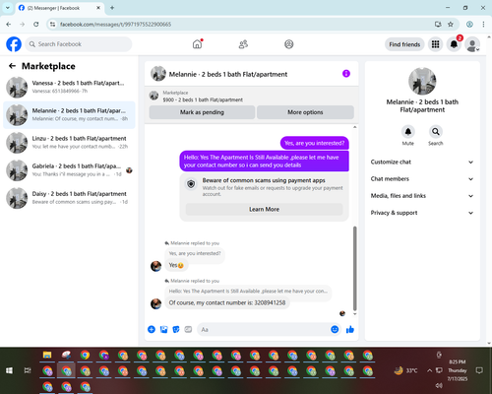This screenshot has height=394, width=492.
Task: Open Gabriela's 2 beds 1 bath chat
Action: (x=69, y=170)
